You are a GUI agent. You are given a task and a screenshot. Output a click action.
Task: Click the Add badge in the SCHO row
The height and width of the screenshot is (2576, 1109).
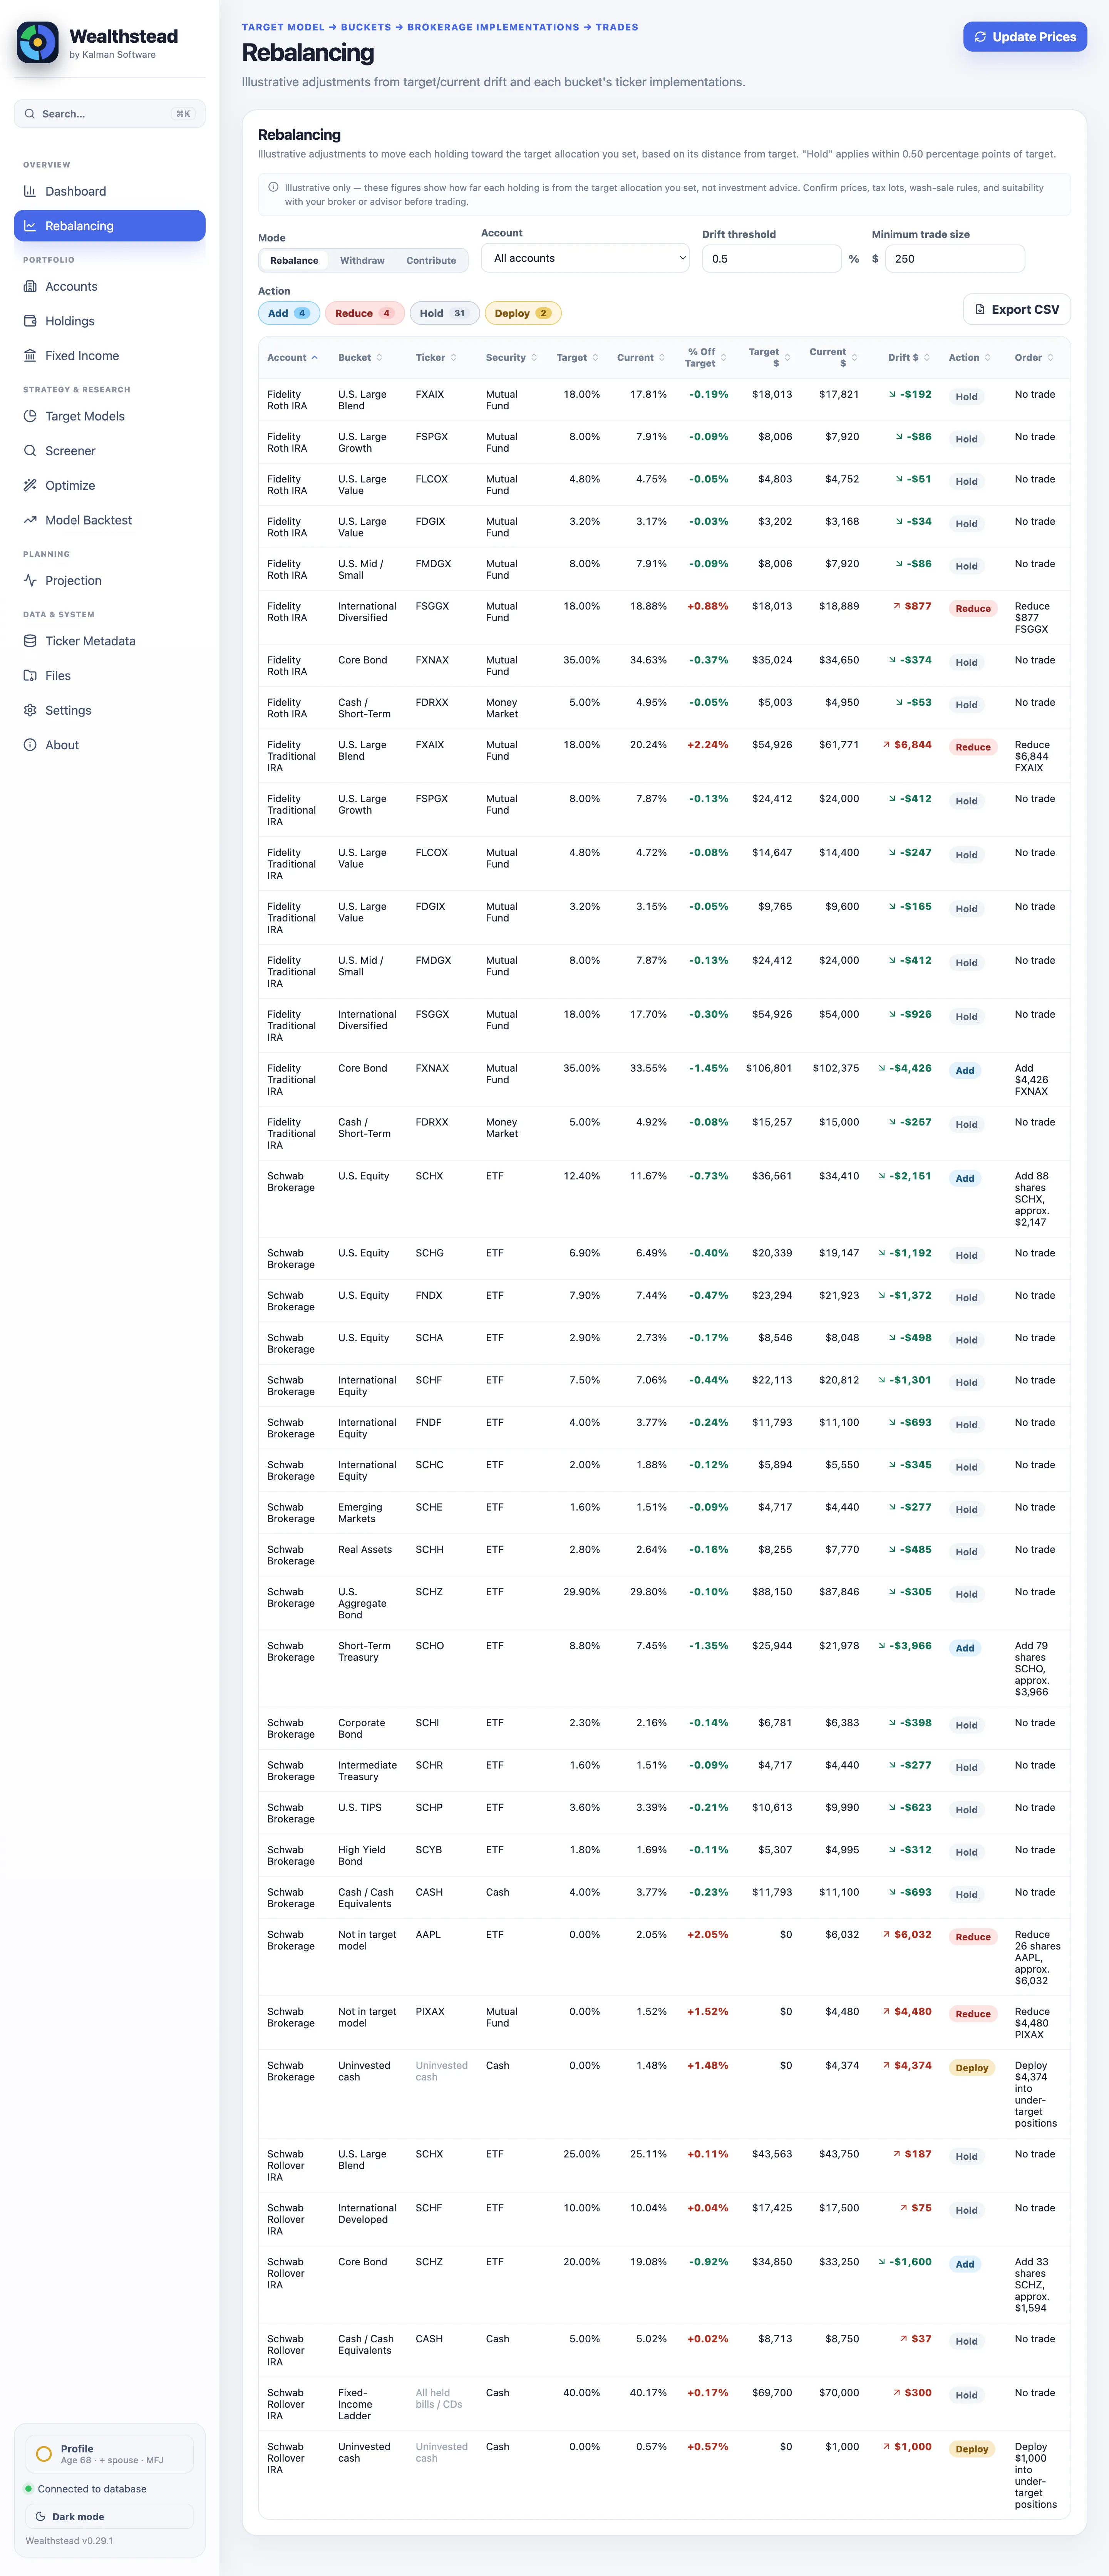pos(965,1648)
